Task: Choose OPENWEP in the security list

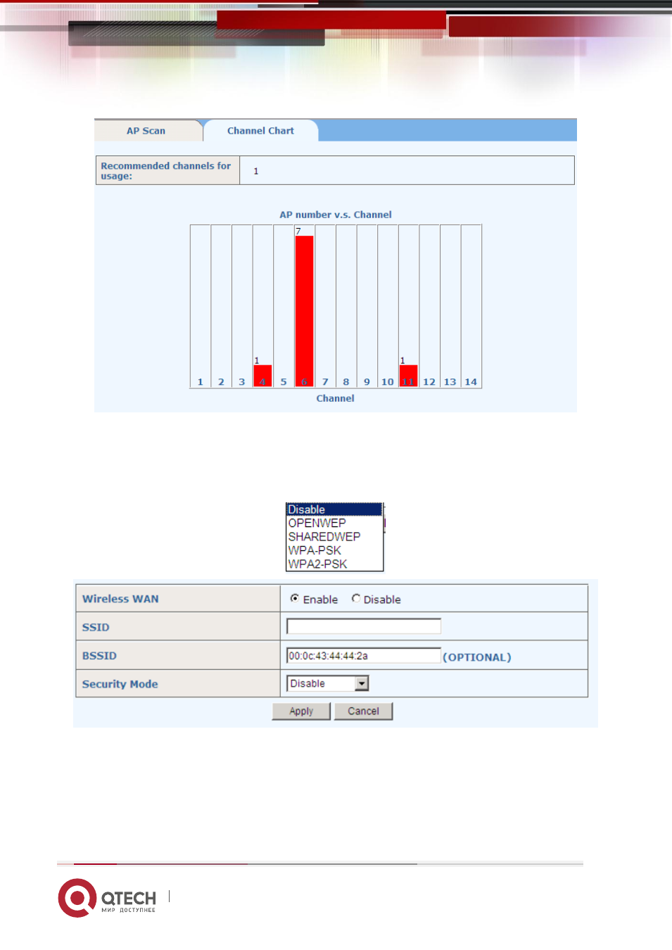Action: [x=334, y=523]
